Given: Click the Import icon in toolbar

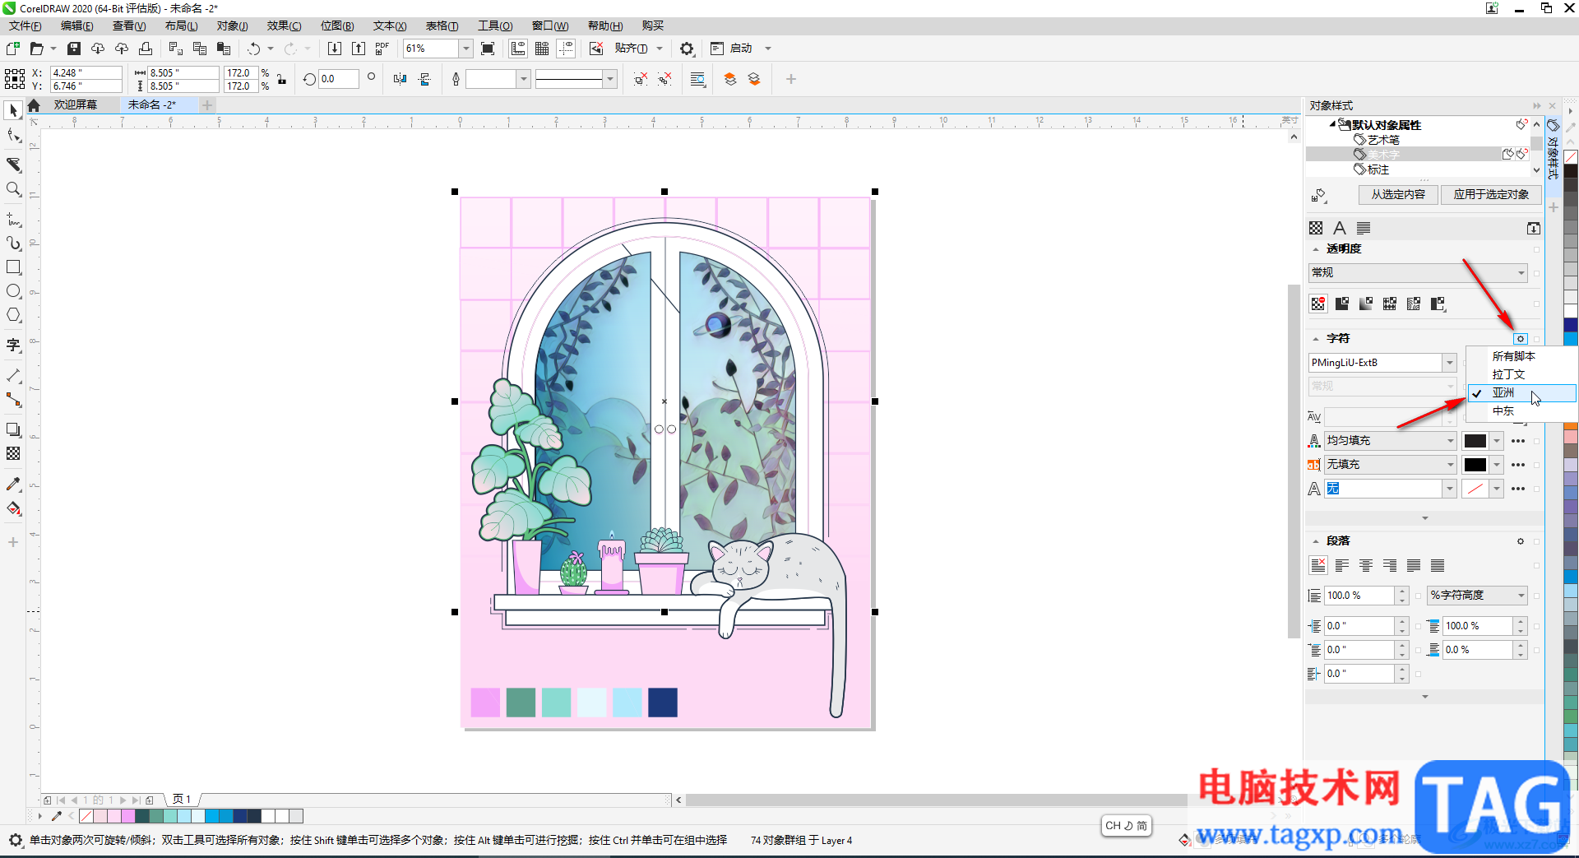Looking at the screenshot, I should pyautogui.click(x=335, y=49).
